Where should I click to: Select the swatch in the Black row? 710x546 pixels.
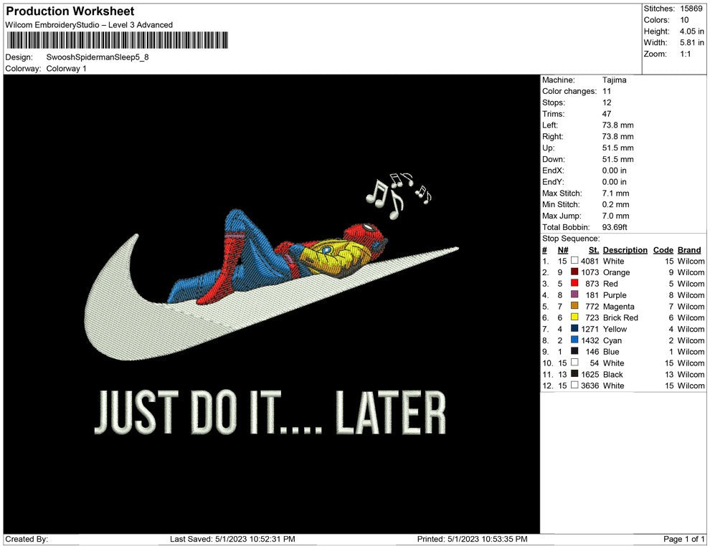574,373
